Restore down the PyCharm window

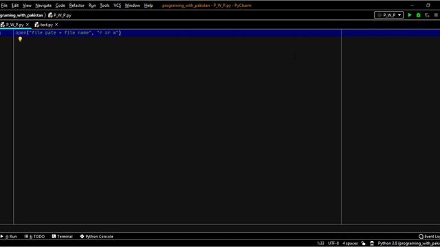(428, 5)
